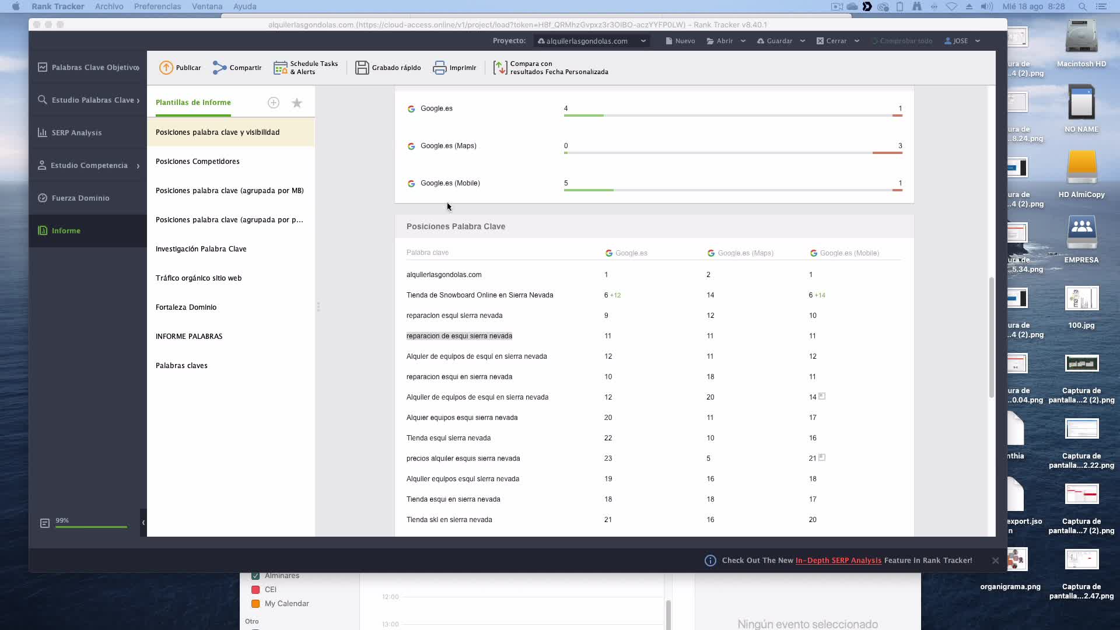The height and width of the screenshot is (630, 1120).
Task: Expand Estudio Competencia chevron
Action: pyautogui.click(x=138, y=166)
